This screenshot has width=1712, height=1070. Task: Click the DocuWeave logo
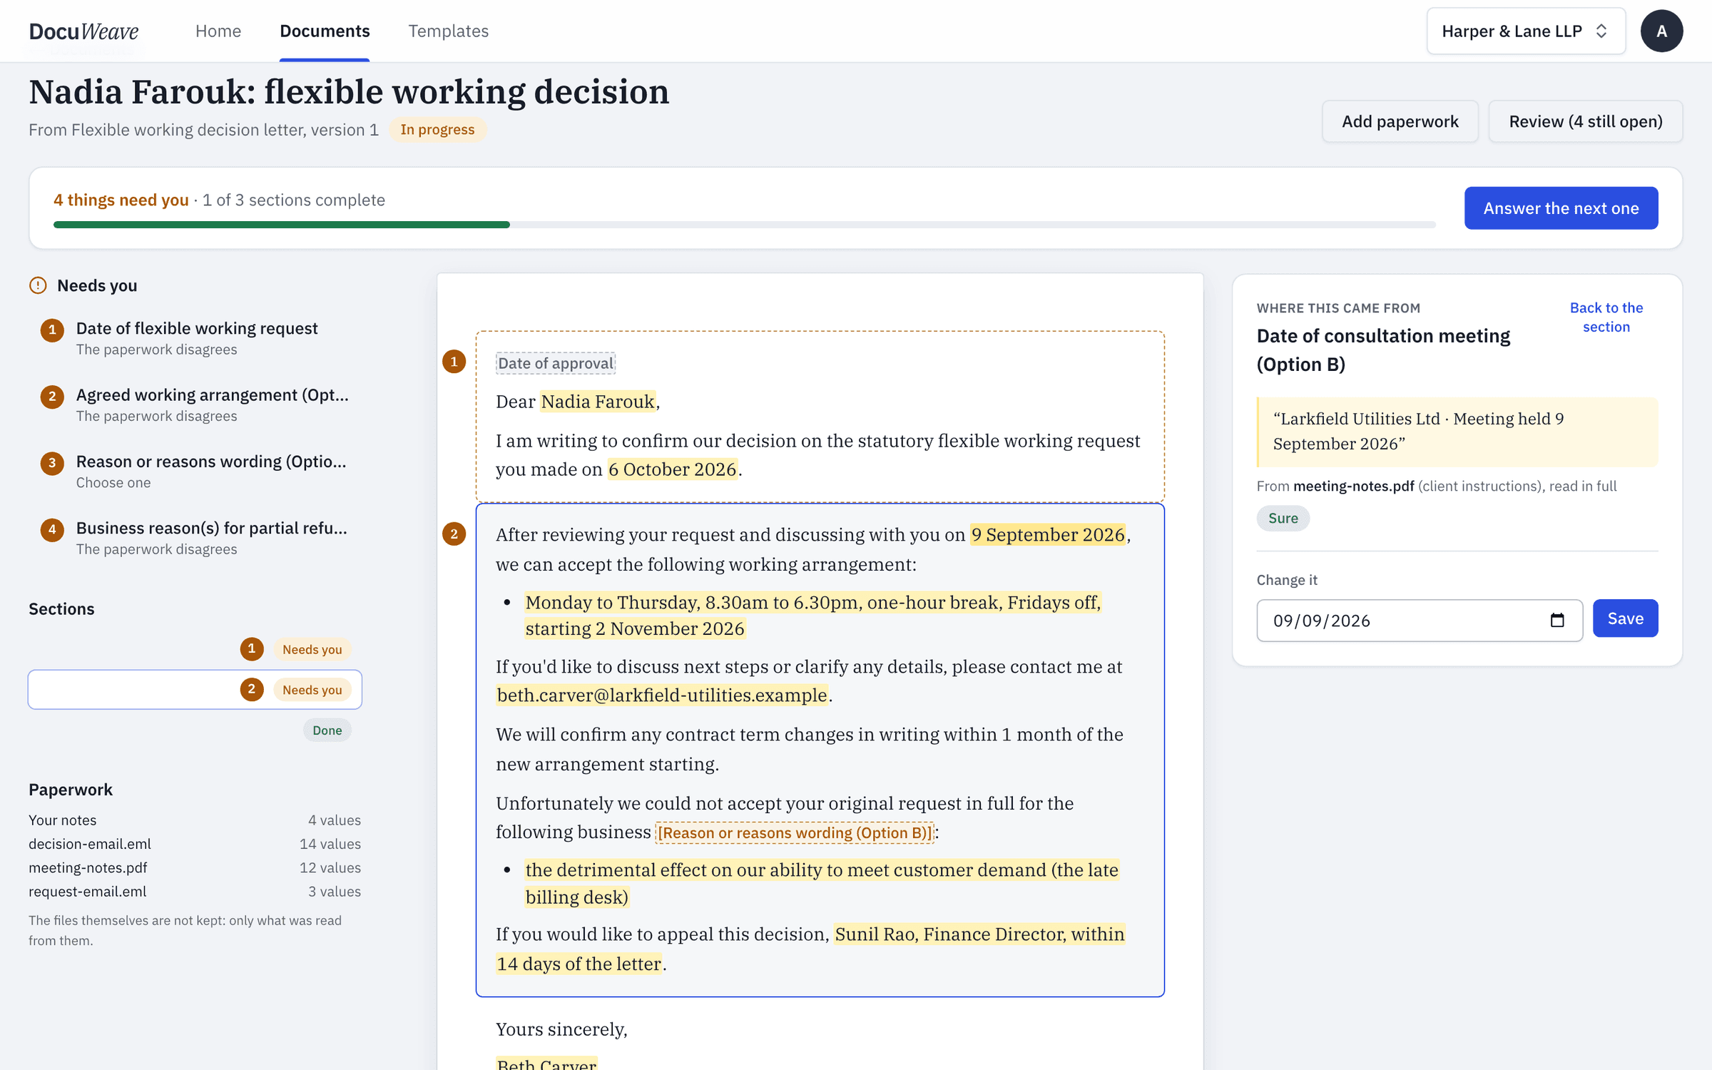[83, 31]
